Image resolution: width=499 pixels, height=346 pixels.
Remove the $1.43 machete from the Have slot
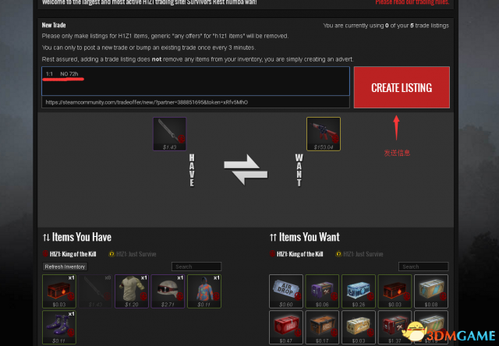tap(170, 134)
